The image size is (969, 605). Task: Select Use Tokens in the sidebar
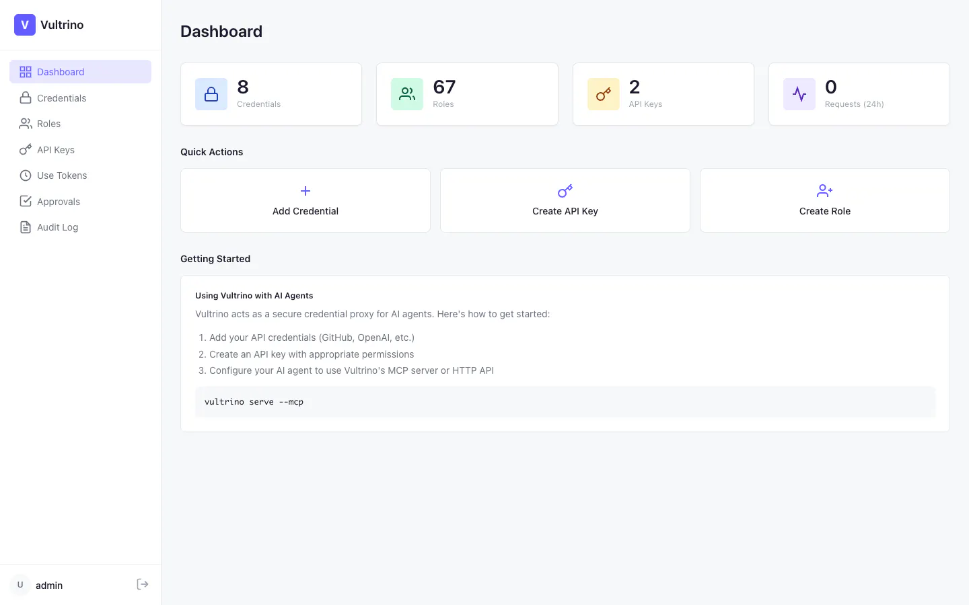click(80, 175)
